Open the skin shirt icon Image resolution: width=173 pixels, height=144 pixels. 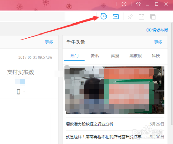138,4
